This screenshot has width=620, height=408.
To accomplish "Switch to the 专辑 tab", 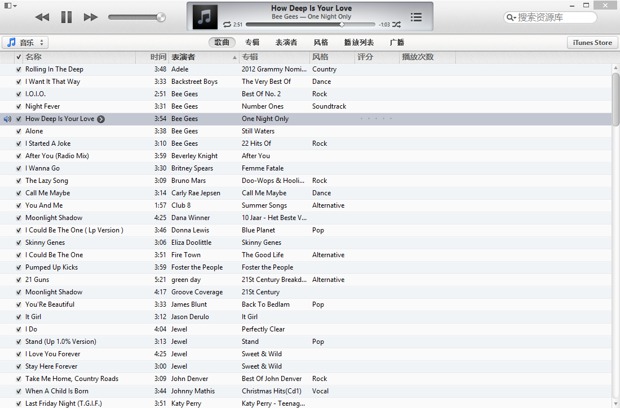I will [253, 42].
